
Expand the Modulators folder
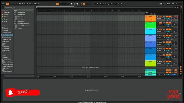(14, 21)
